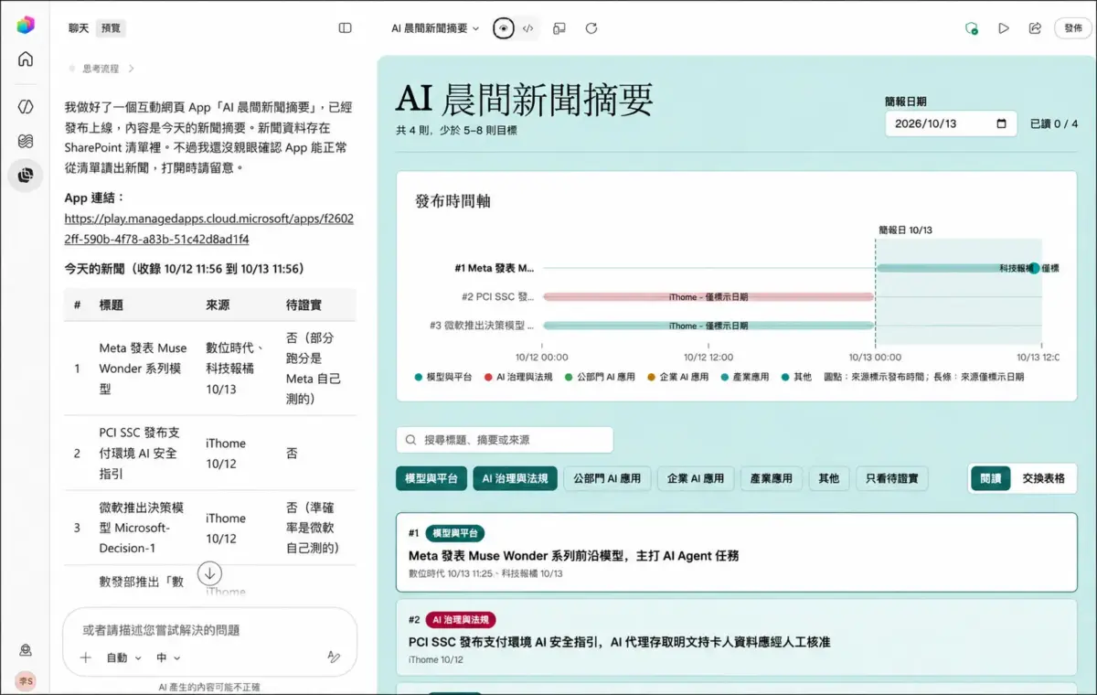The image size is (1097, 695).
Task: Open the slashed-circle icon in the left rail
Action: (26, 107)
